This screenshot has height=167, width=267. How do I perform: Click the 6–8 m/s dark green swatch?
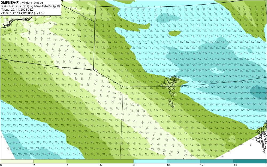[x=117, y=161]
